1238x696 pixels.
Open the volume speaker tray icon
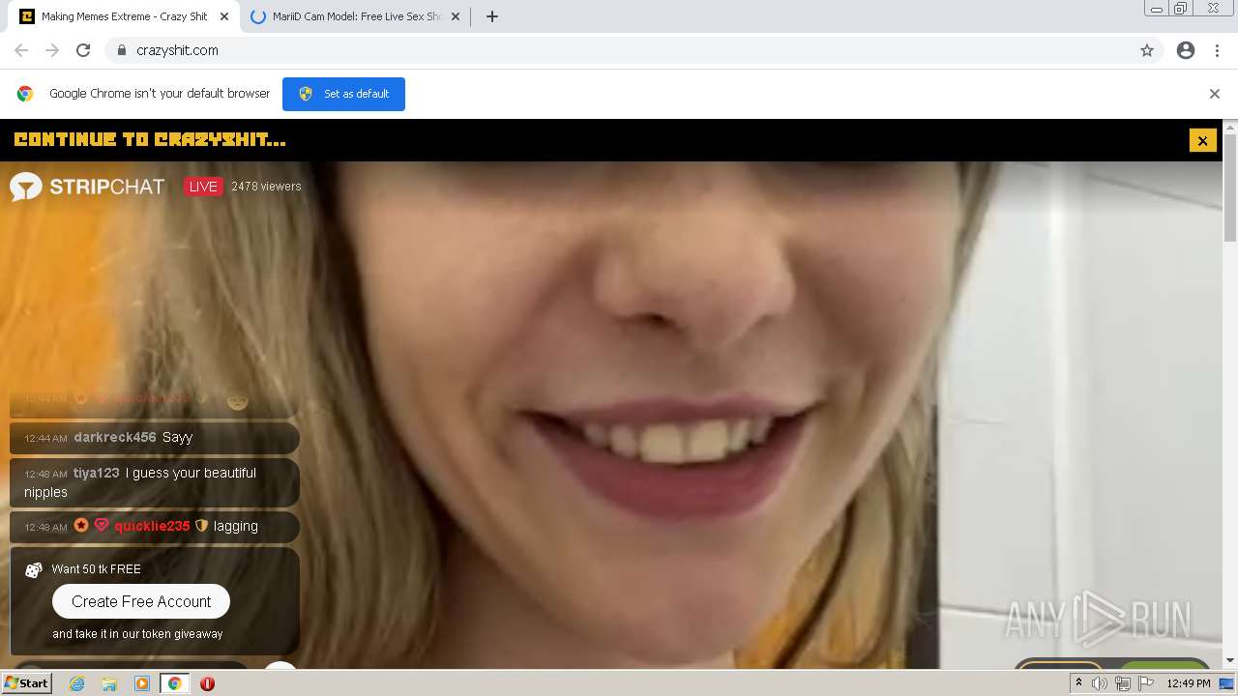pyautogui.click(x=1100, y=683)
